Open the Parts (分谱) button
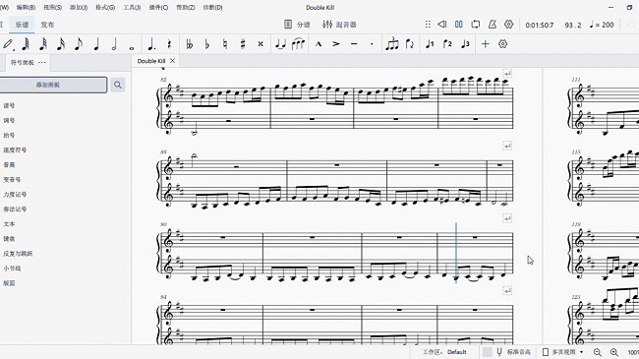Viewport: 639px width, 359px height. point(297,25)
